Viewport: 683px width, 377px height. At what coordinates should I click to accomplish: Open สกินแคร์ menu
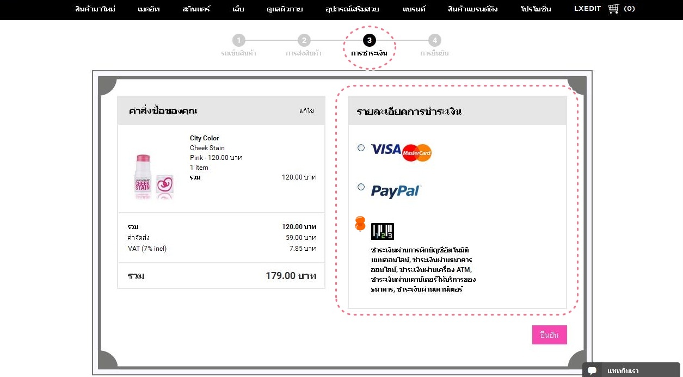196,9
